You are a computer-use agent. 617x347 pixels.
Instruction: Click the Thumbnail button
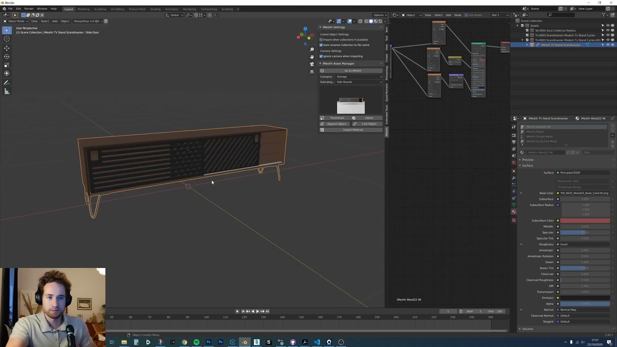335,118
